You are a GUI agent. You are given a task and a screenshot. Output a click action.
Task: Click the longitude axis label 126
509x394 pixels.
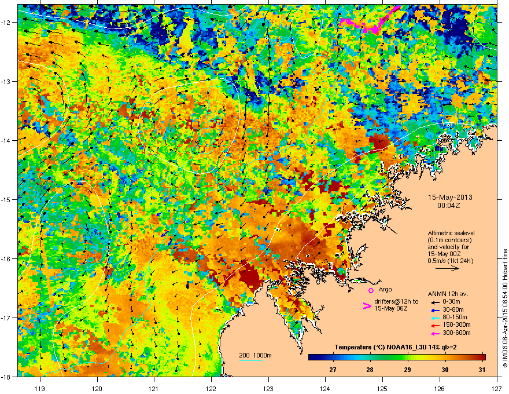(x=440, y=388)
